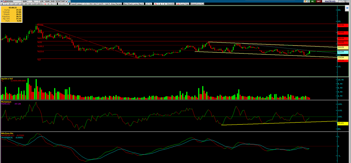Switch to BarX chart style
The image size is (351, 163).
141,4
